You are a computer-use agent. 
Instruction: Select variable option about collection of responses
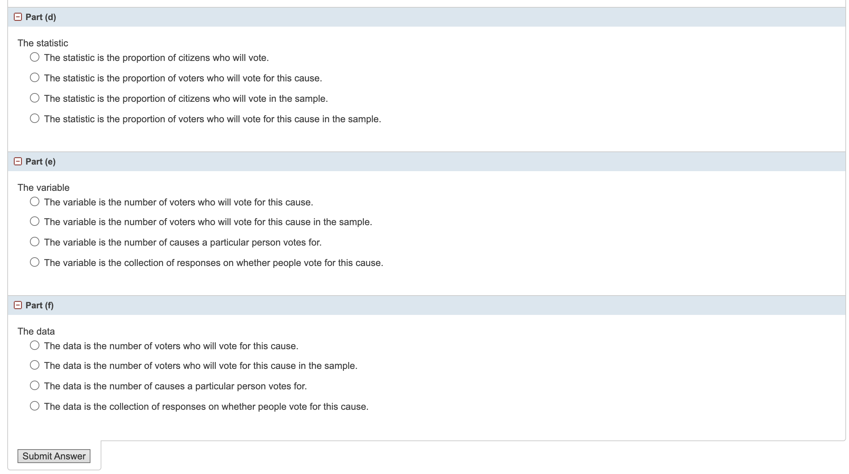pyautogui.click(x=35, y=262)
